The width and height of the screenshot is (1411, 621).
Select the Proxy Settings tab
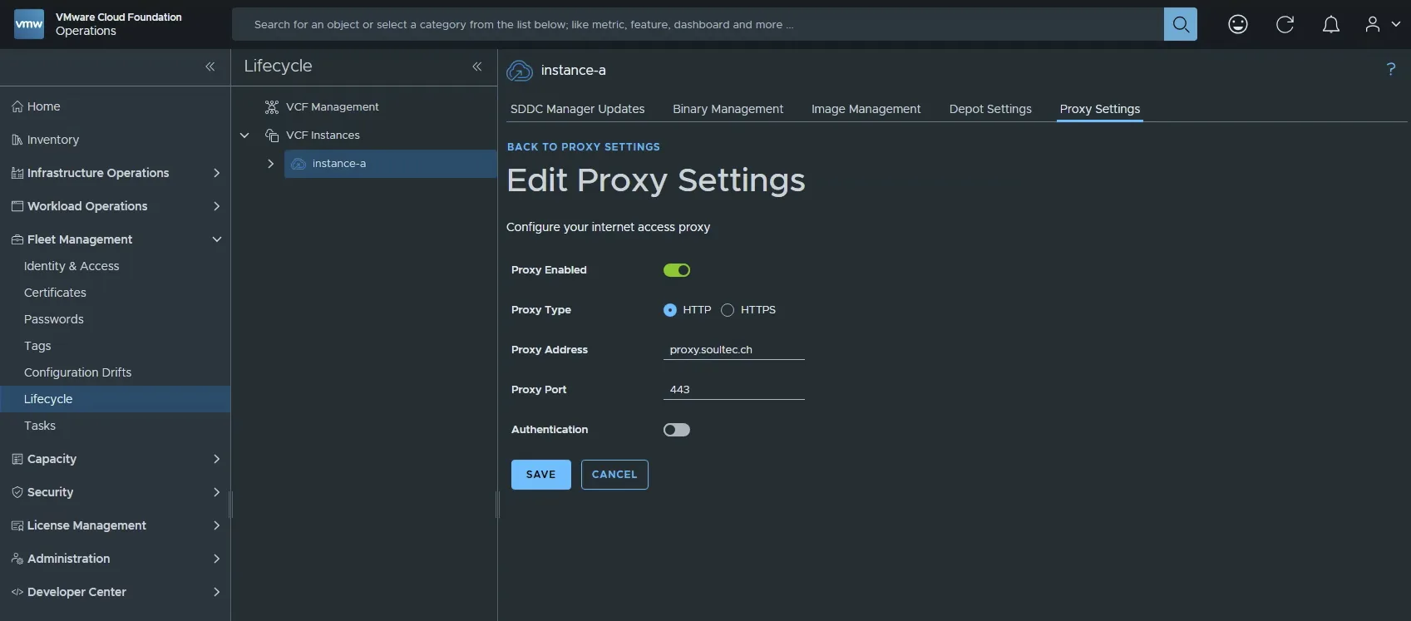pyautogui.click(x=1099, y=109)
